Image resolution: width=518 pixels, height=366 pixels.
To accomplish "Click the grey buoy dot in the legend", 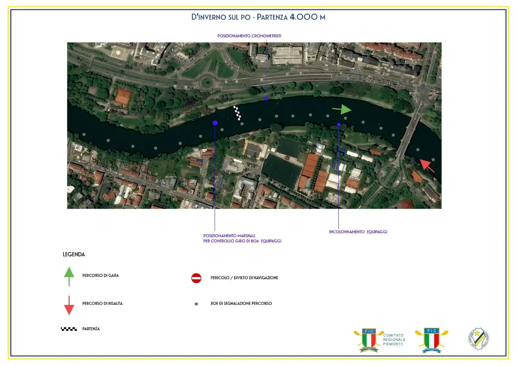I will 196,304.
